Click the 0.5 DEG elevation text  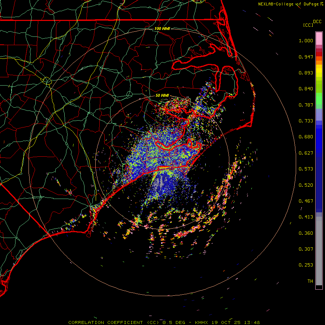(x=174, y=322)
